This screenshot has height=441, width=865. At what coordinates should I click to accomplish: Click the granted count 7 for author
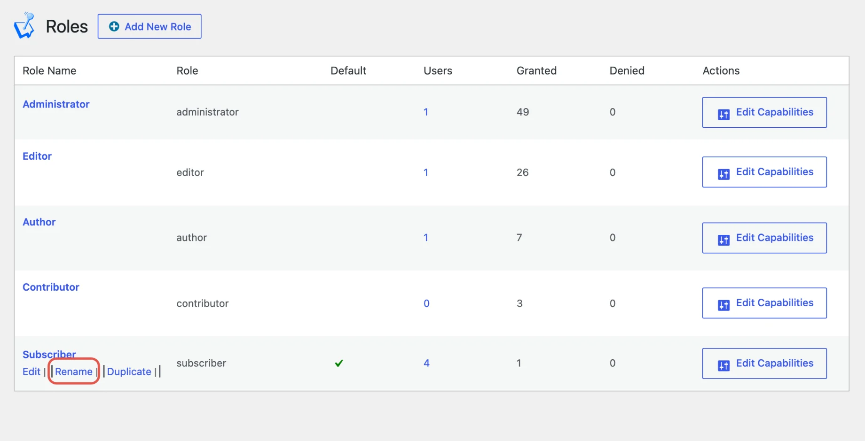point(519,238)
